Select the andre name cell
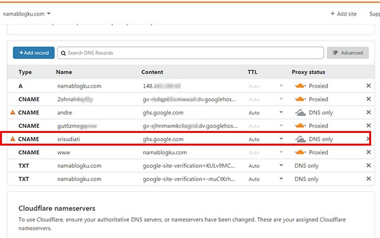 click(65, 113)
